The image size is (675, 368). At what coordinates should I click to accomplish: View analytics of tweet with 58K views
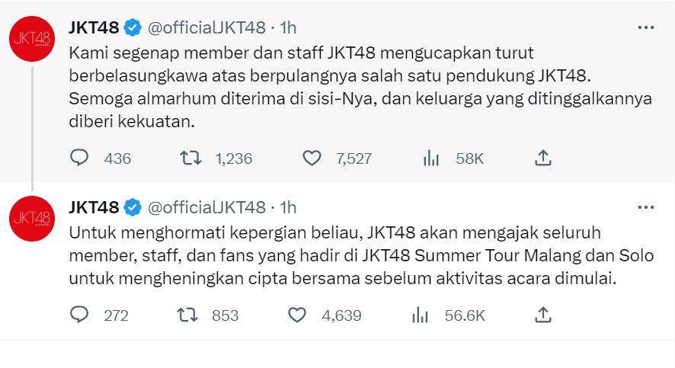431,158
